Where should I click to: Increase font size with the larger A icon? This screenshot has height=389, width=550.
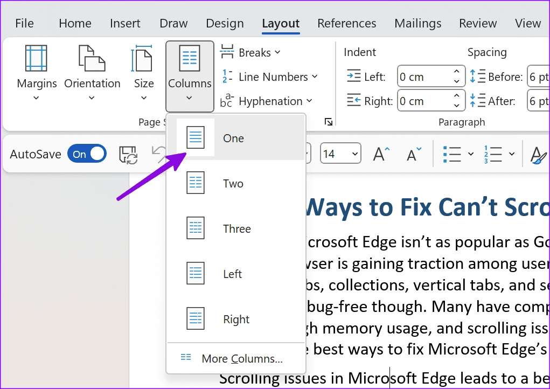[x=381, y=155]
